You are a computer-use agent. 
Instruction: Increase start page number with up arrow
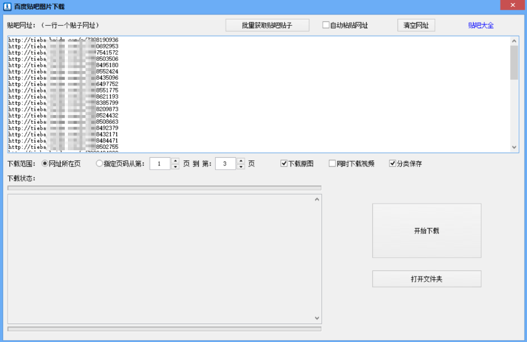coord(175,160)
